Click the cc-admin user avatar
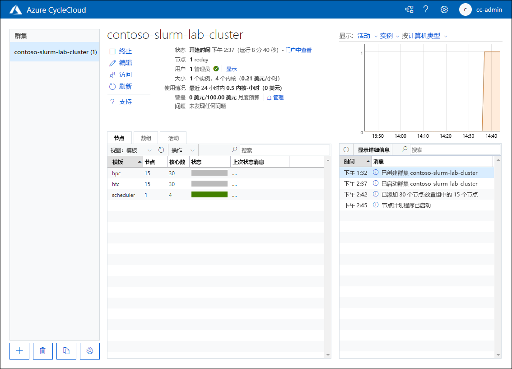The image size is (512, 369). click(x=465, y=9)
